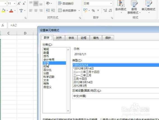Expand the font color dropdown arrow
The height and width of the screenshot is (120, 159).
[x=15, y=11]
